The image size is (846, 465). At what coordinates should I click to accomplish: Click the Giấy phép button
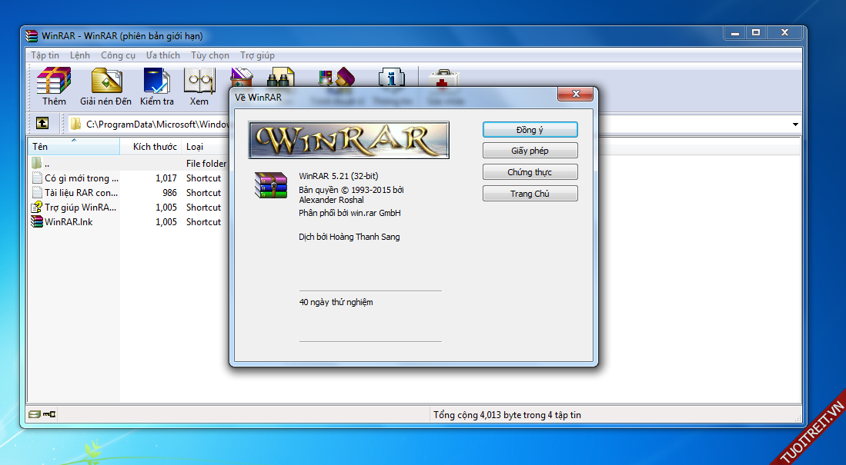click(x=530, y=151)
